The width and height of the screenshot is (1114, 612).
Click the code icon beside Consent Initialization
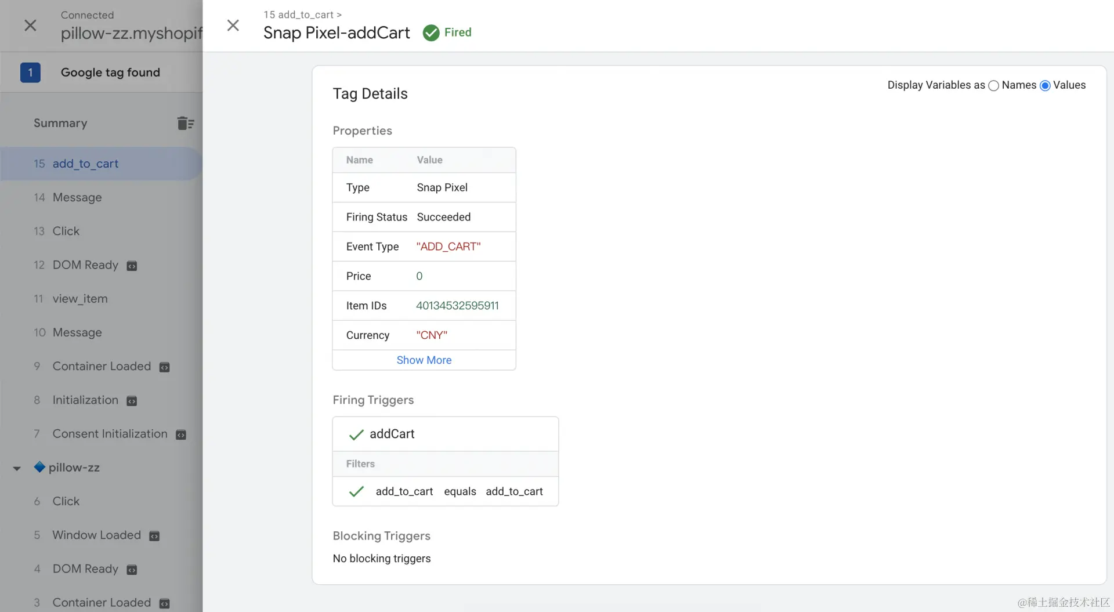pyautogui.click(x=181, y=435)
